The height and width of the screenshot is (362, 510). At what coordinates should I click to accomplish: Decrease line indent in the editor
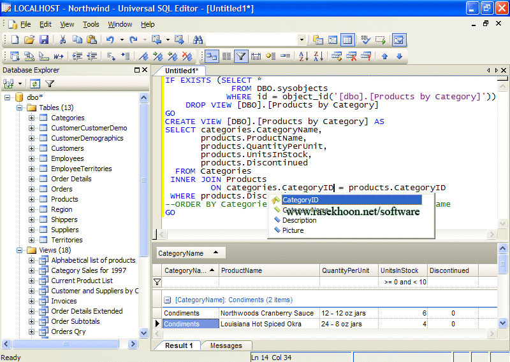92,56
